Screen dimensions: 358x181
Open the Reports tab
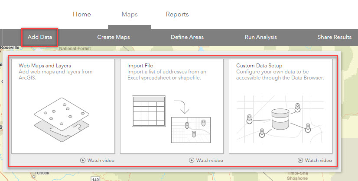177,14
